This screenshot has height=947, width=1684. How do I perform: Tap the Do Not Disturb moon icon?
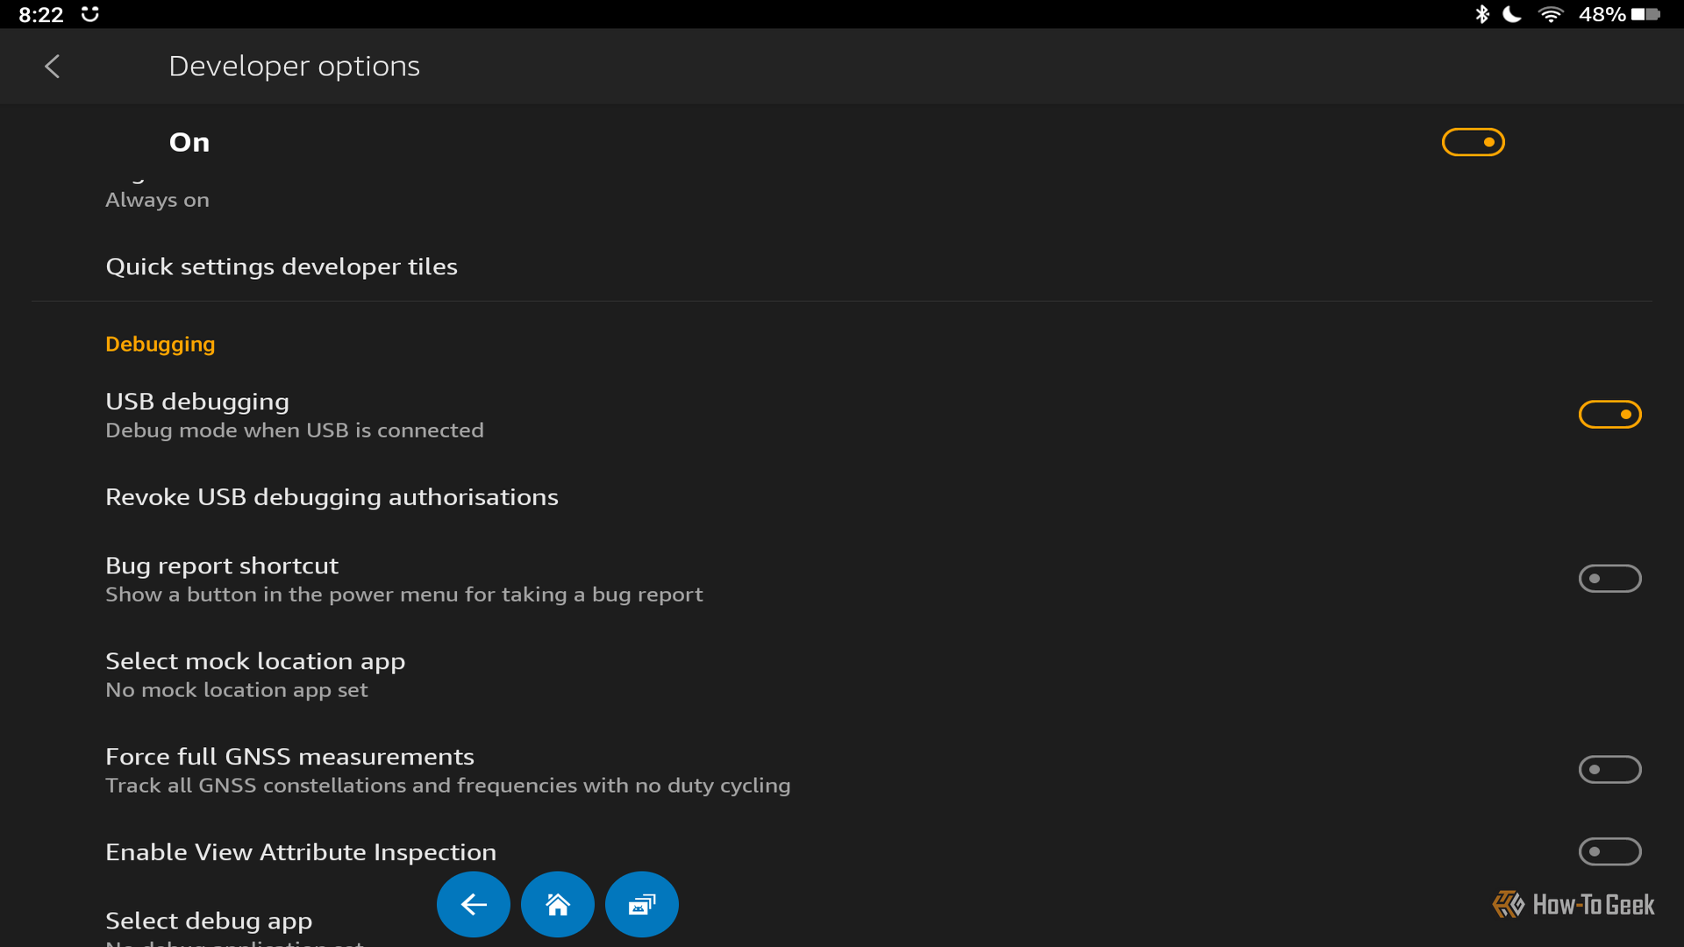(x=1512, y=14)
